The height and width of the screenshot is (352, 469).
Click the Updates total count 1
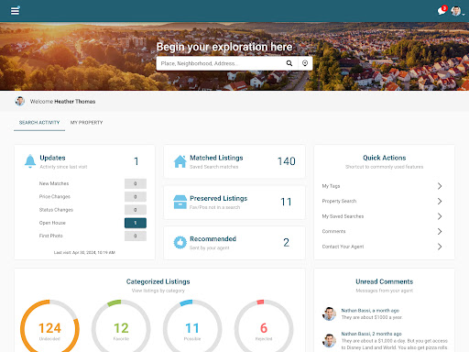coord(136,161)
